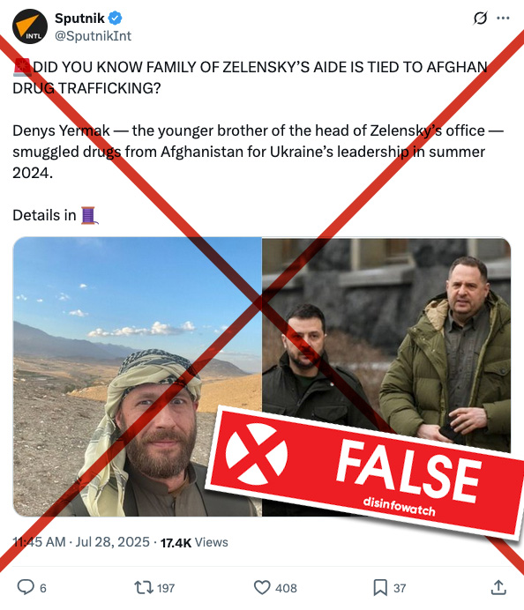Open the @SputnikInt handle link
Image resolution: width=524 pixels, height=610 pixels.
pyautogui.click(x=93, y=36)
